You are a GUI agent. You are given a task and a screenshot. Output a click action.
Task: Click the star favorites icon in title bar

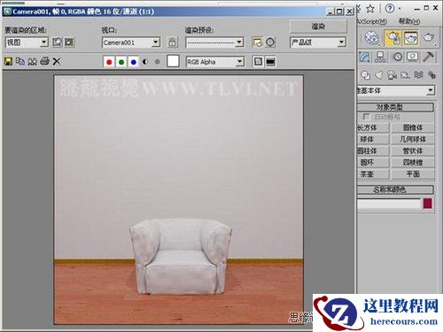370,9
